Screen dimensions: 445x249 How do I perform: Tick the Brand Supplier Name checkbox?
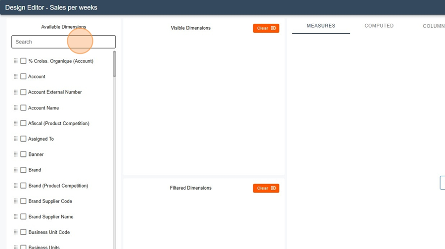point(23,217)
